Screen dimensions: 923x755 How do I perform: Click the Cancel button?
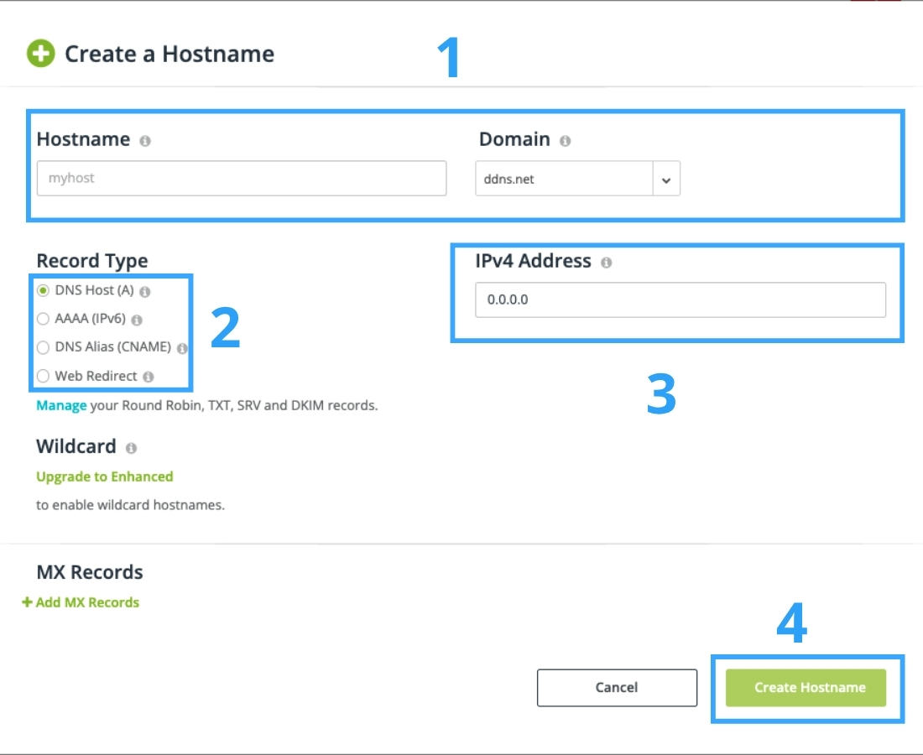617,687
